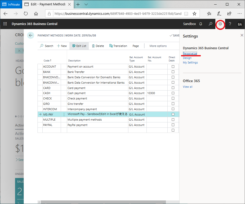Close the Edit - Payment Methods tab
Screen dimensions: 245x204
[x=69, y=4]
